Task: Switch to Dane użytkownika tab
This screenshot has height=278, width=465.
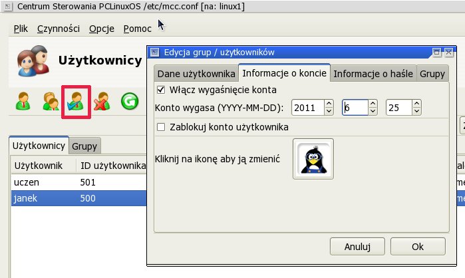Action: pyautogui.click(x=196, y=74)
